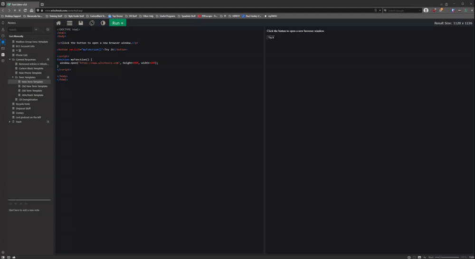
Task: Run the code with the green Run button
Action: tap(117, 23)
